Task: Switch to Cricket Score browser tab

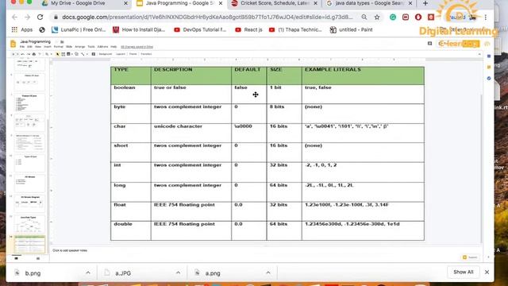Action: [274, 3]
